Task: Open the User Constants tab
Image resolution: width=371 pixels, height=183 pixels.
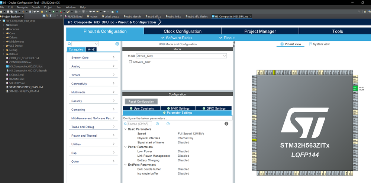Action: [142, 108]
